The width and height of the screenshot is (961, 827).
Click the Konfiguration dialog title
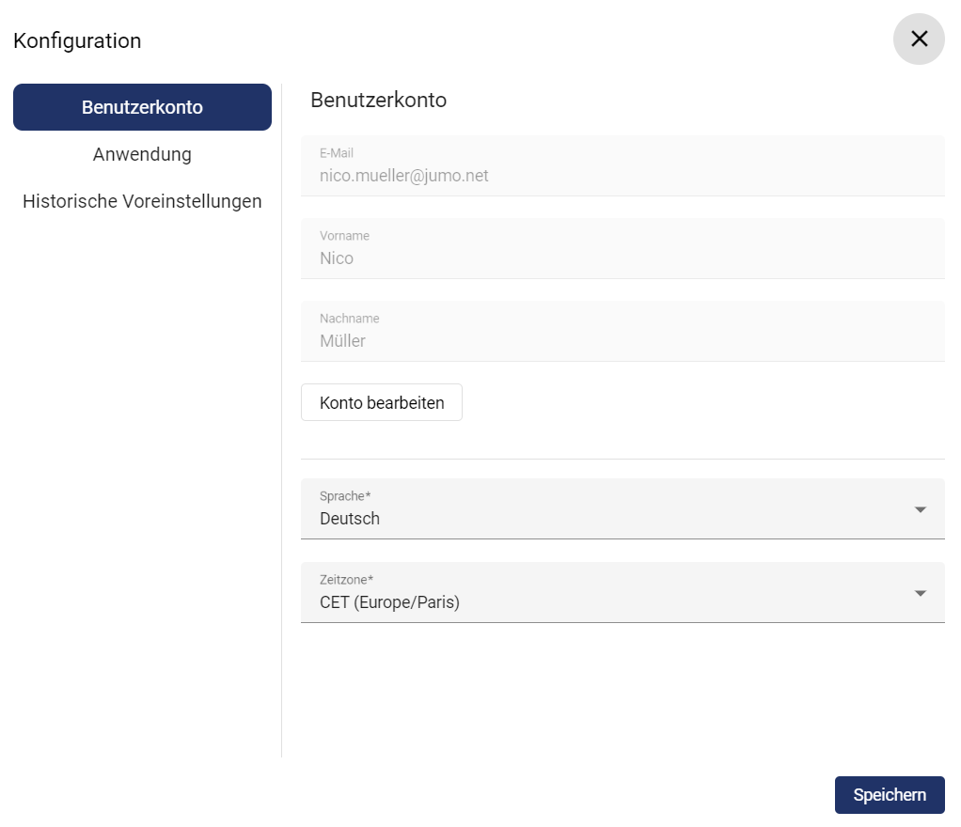77,40
